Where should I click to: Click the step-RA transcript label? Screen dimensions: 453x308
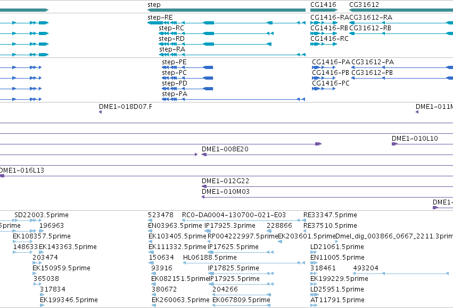(x=172, y=49)
